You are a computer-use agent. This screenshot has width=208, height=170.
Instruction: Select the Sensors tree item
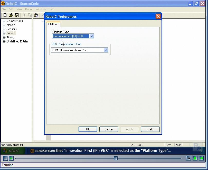click(x=12, y=29)
